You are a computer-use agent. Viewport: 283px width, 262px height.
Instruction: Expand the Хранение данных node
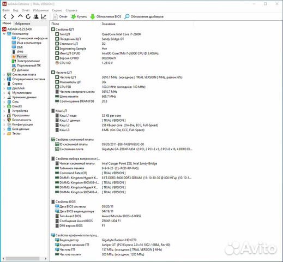(4, 97)
